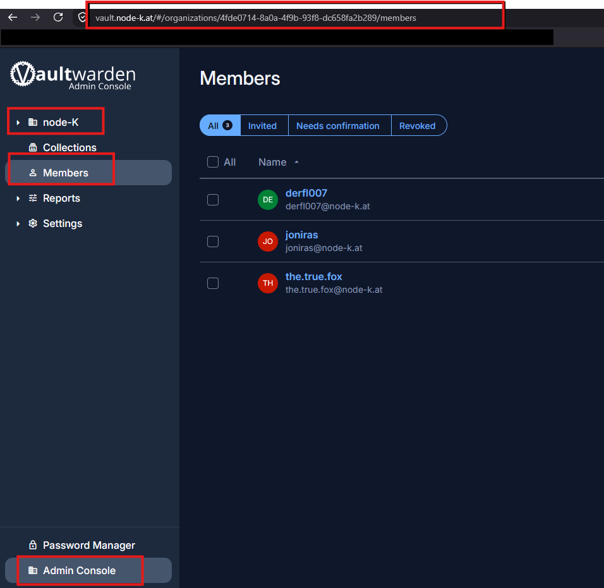Click the member count badge 3

pos(227,125)
